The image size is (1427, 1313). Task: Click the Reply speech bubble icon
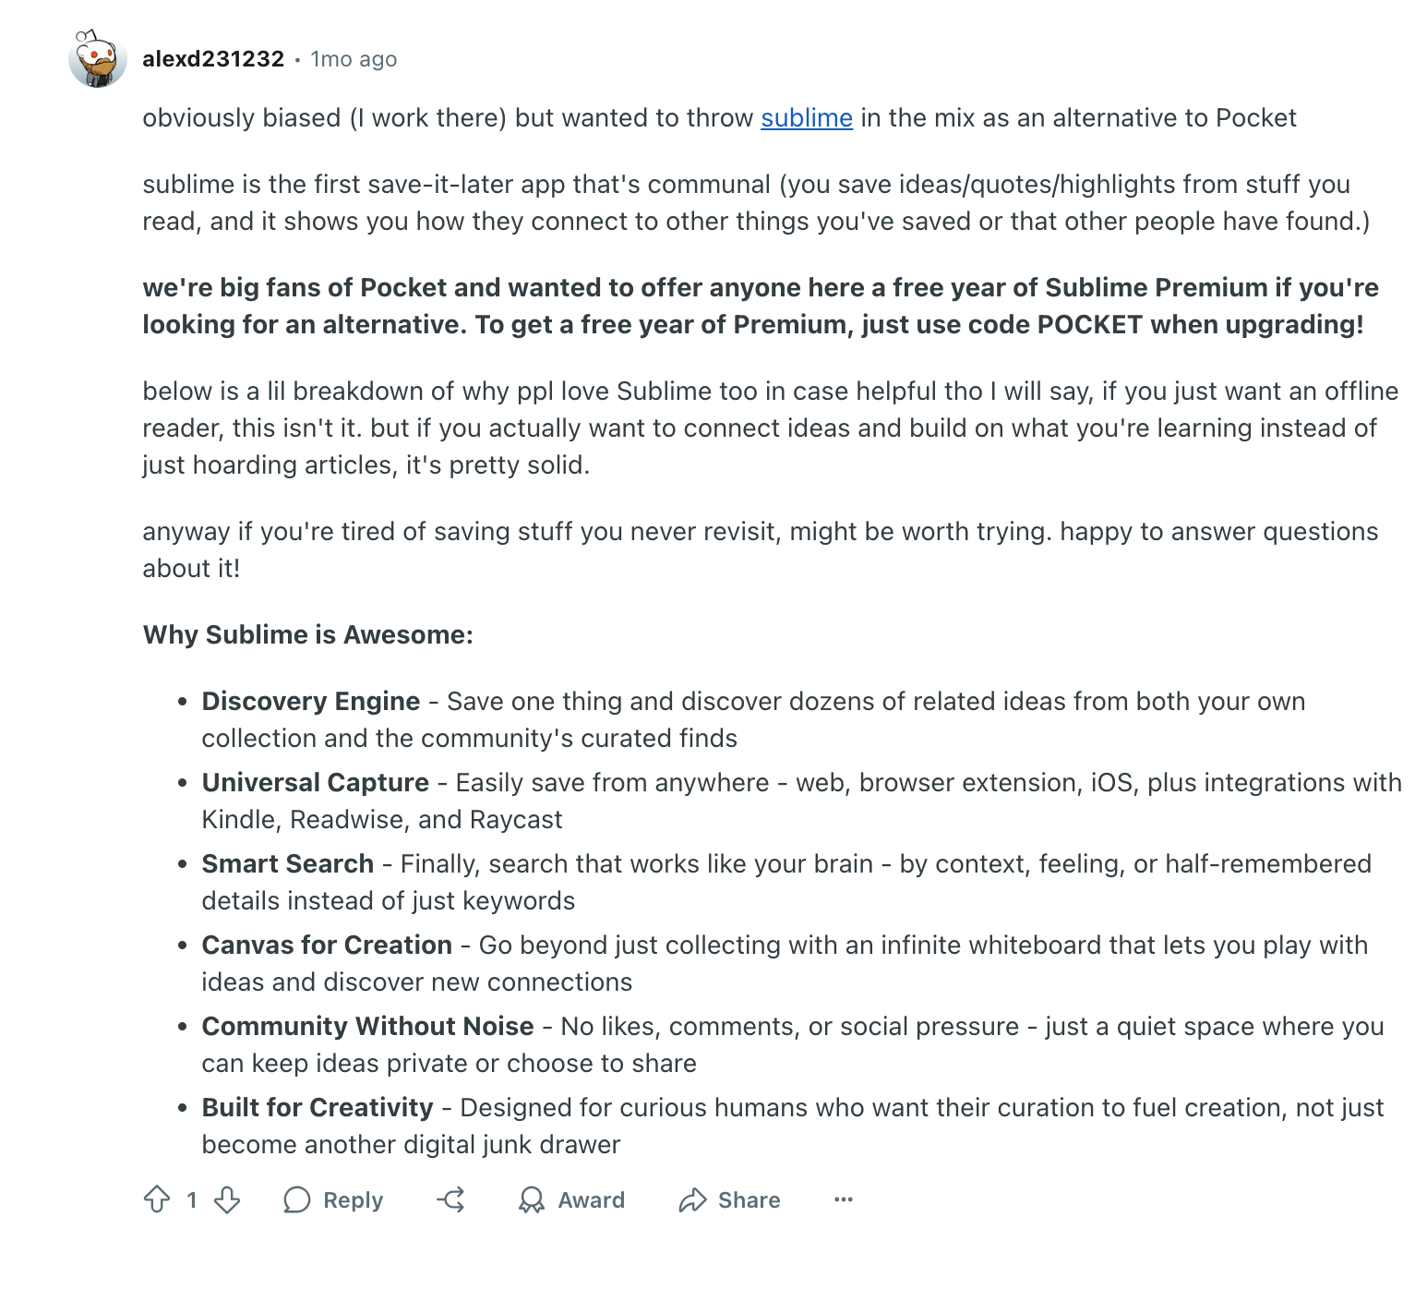pyautogui.click(x=296, y=1199)
